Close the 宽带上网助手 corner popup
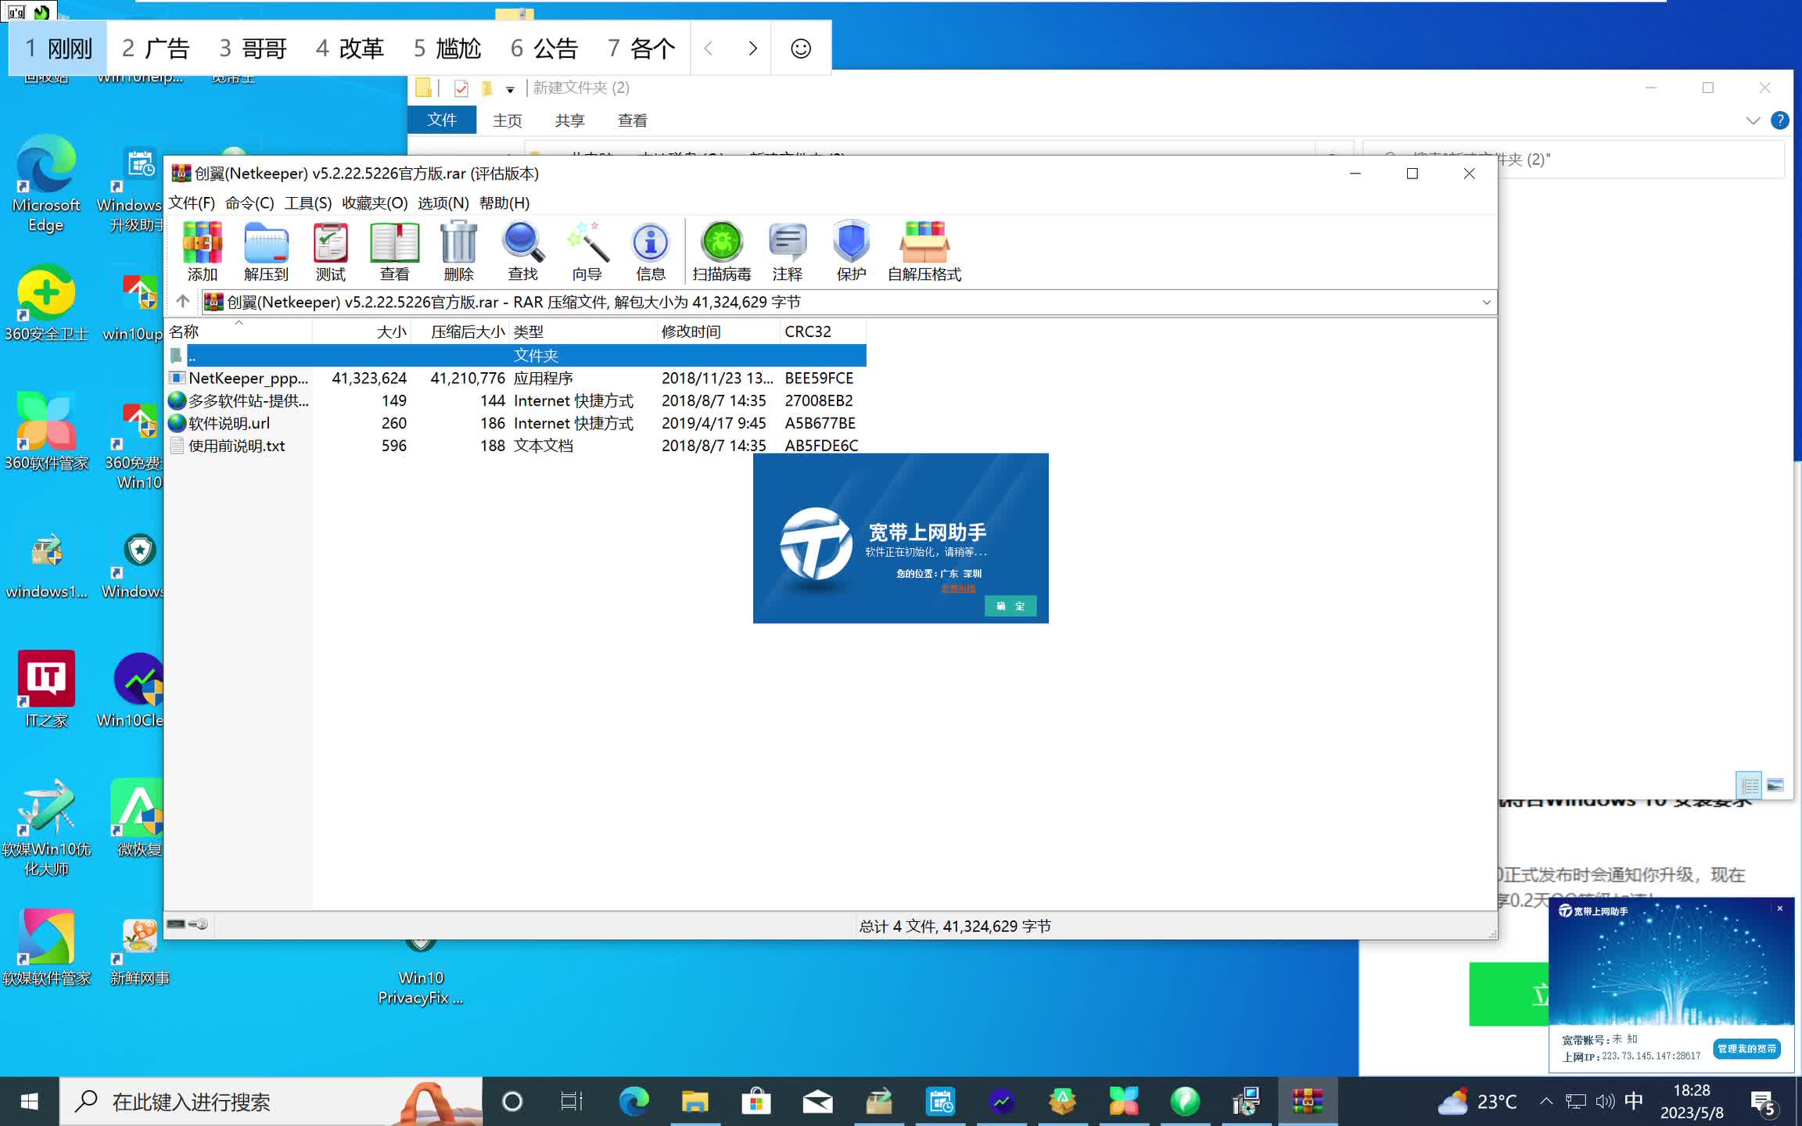 pyautogui.click(x=1780, y=908)
